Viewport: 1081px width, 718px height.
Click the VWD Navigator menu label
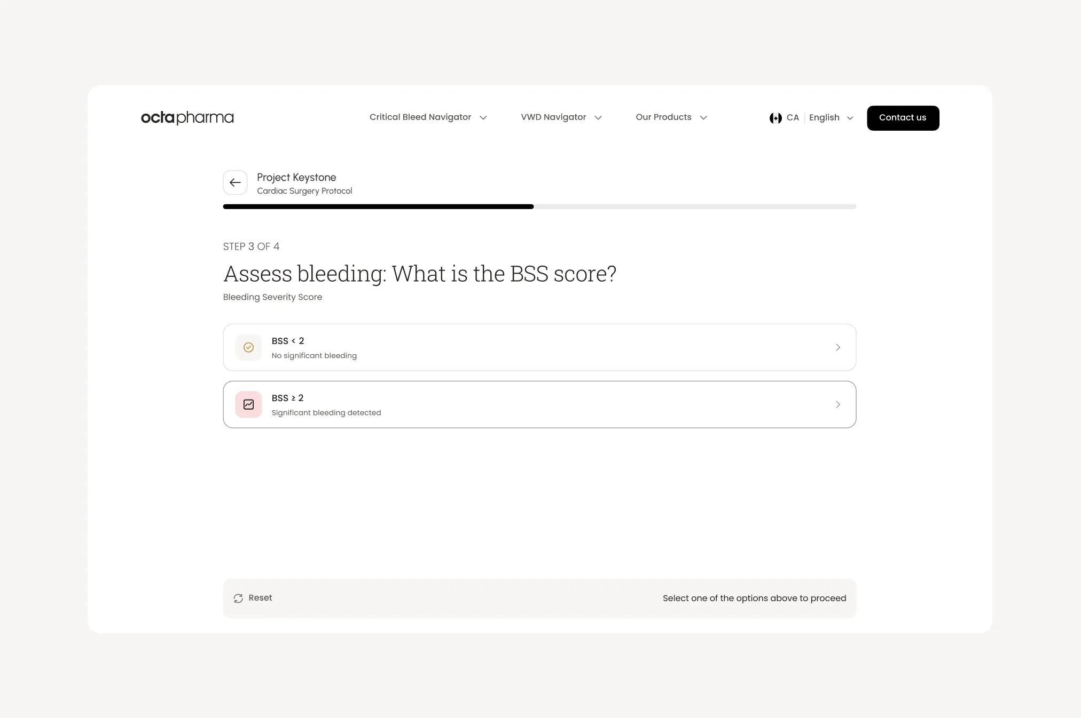click(x=553, y=117)
